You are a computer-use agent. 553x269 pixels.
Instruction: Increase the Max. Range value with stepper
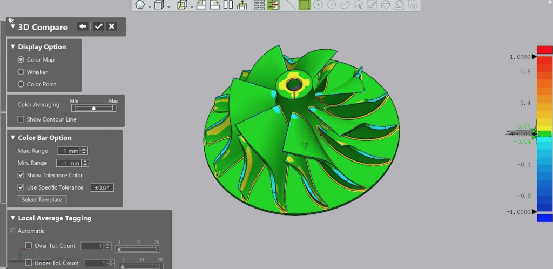pos(84,149)
